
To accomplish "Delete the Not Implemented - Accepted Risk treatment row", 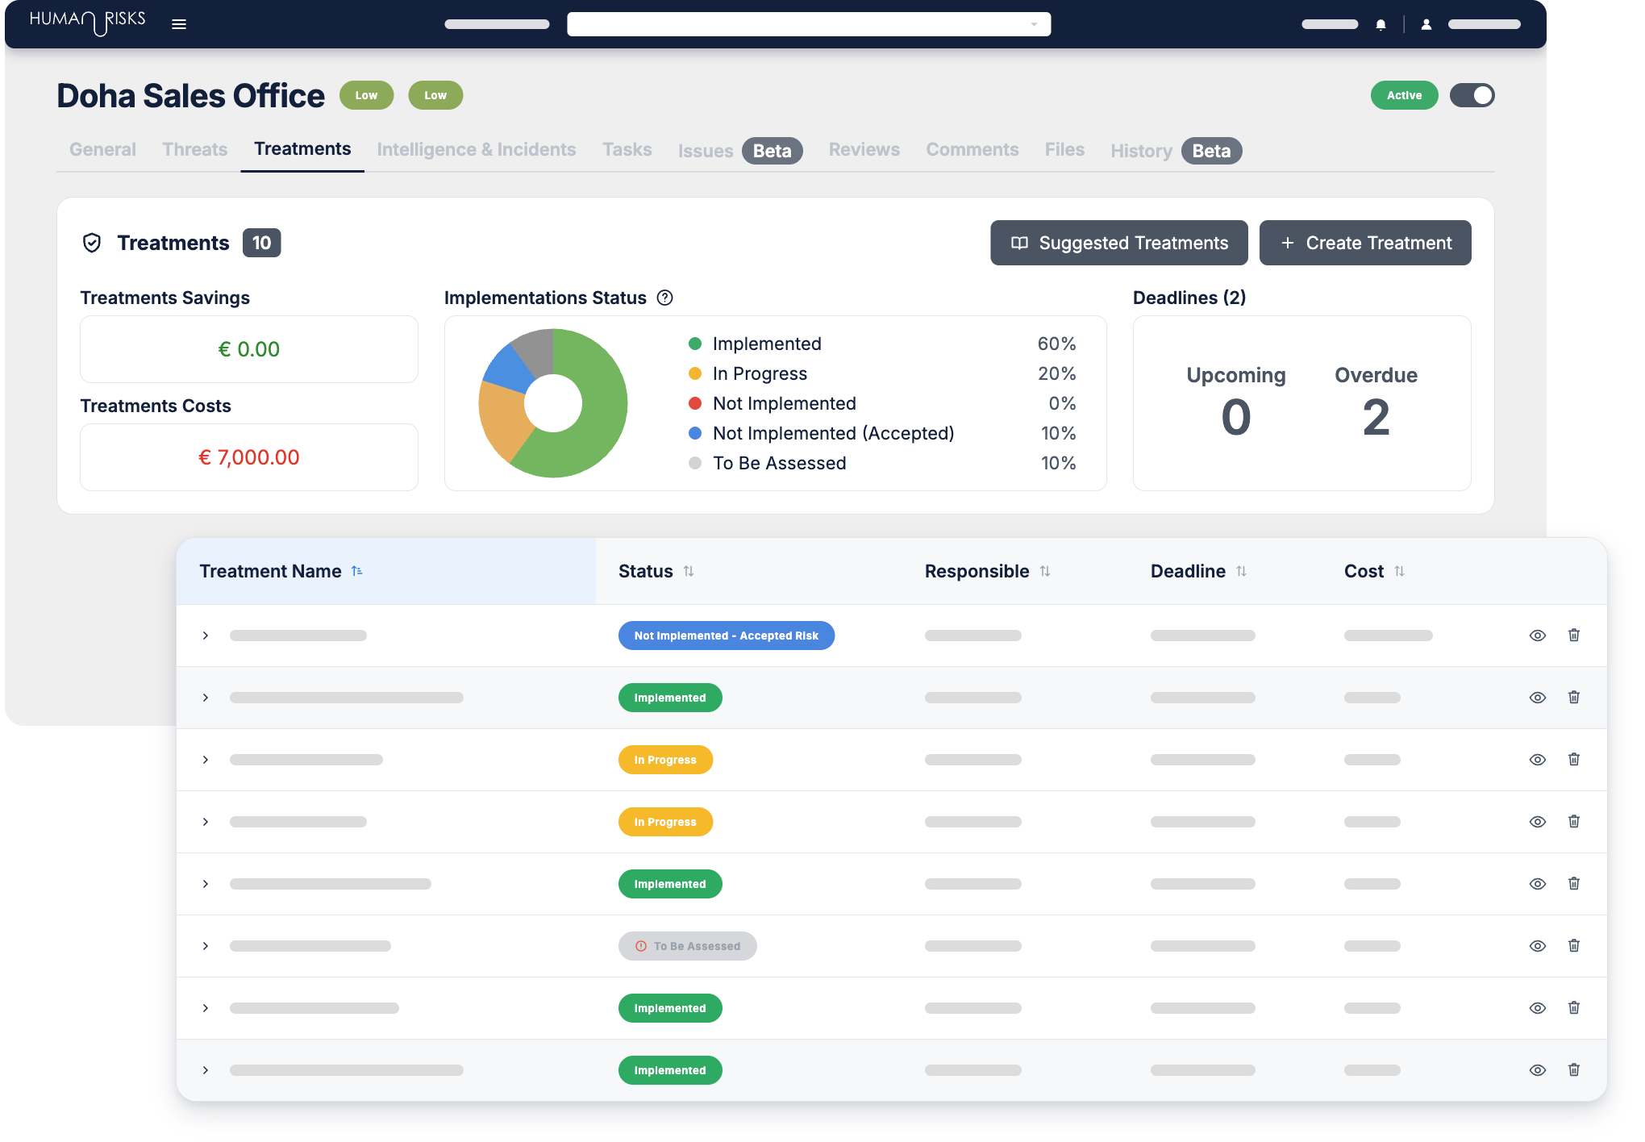I will 1573,635.
